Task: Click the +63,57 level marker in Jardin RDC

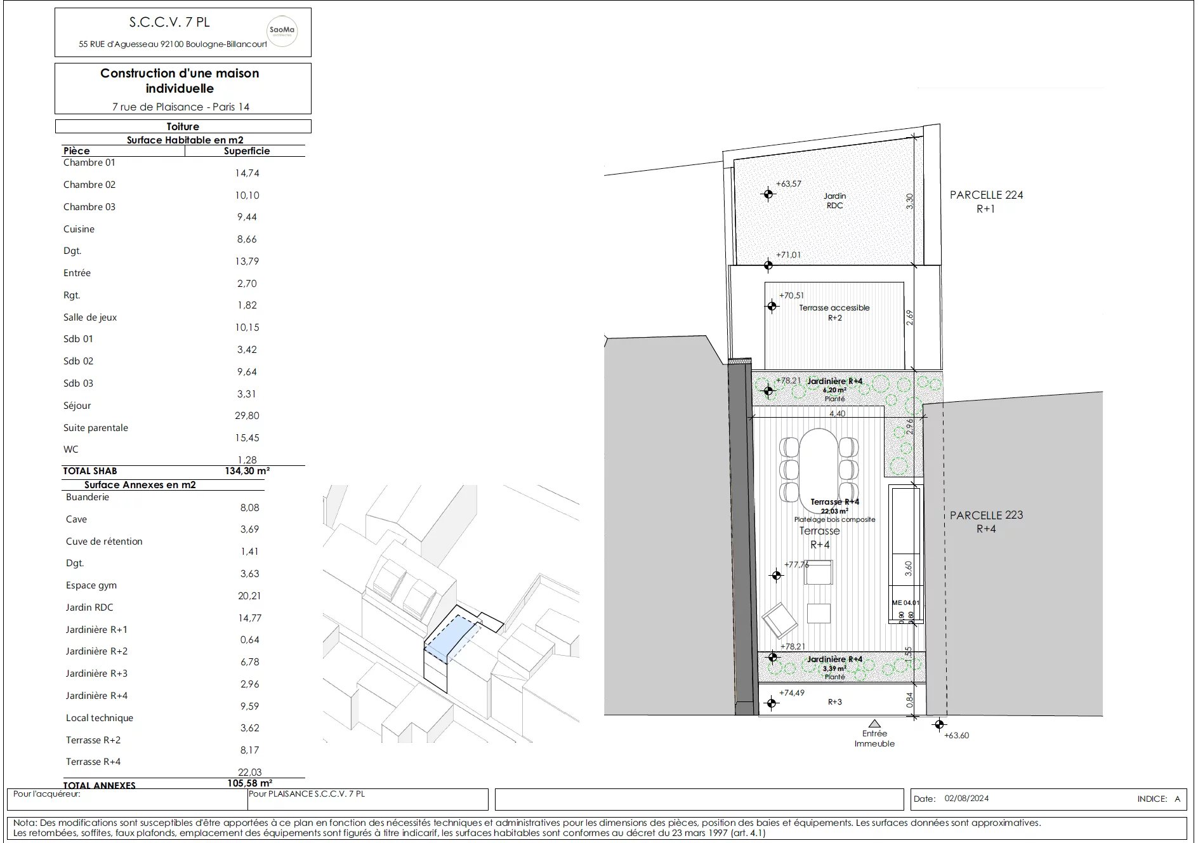Action: tap(768, 194)
